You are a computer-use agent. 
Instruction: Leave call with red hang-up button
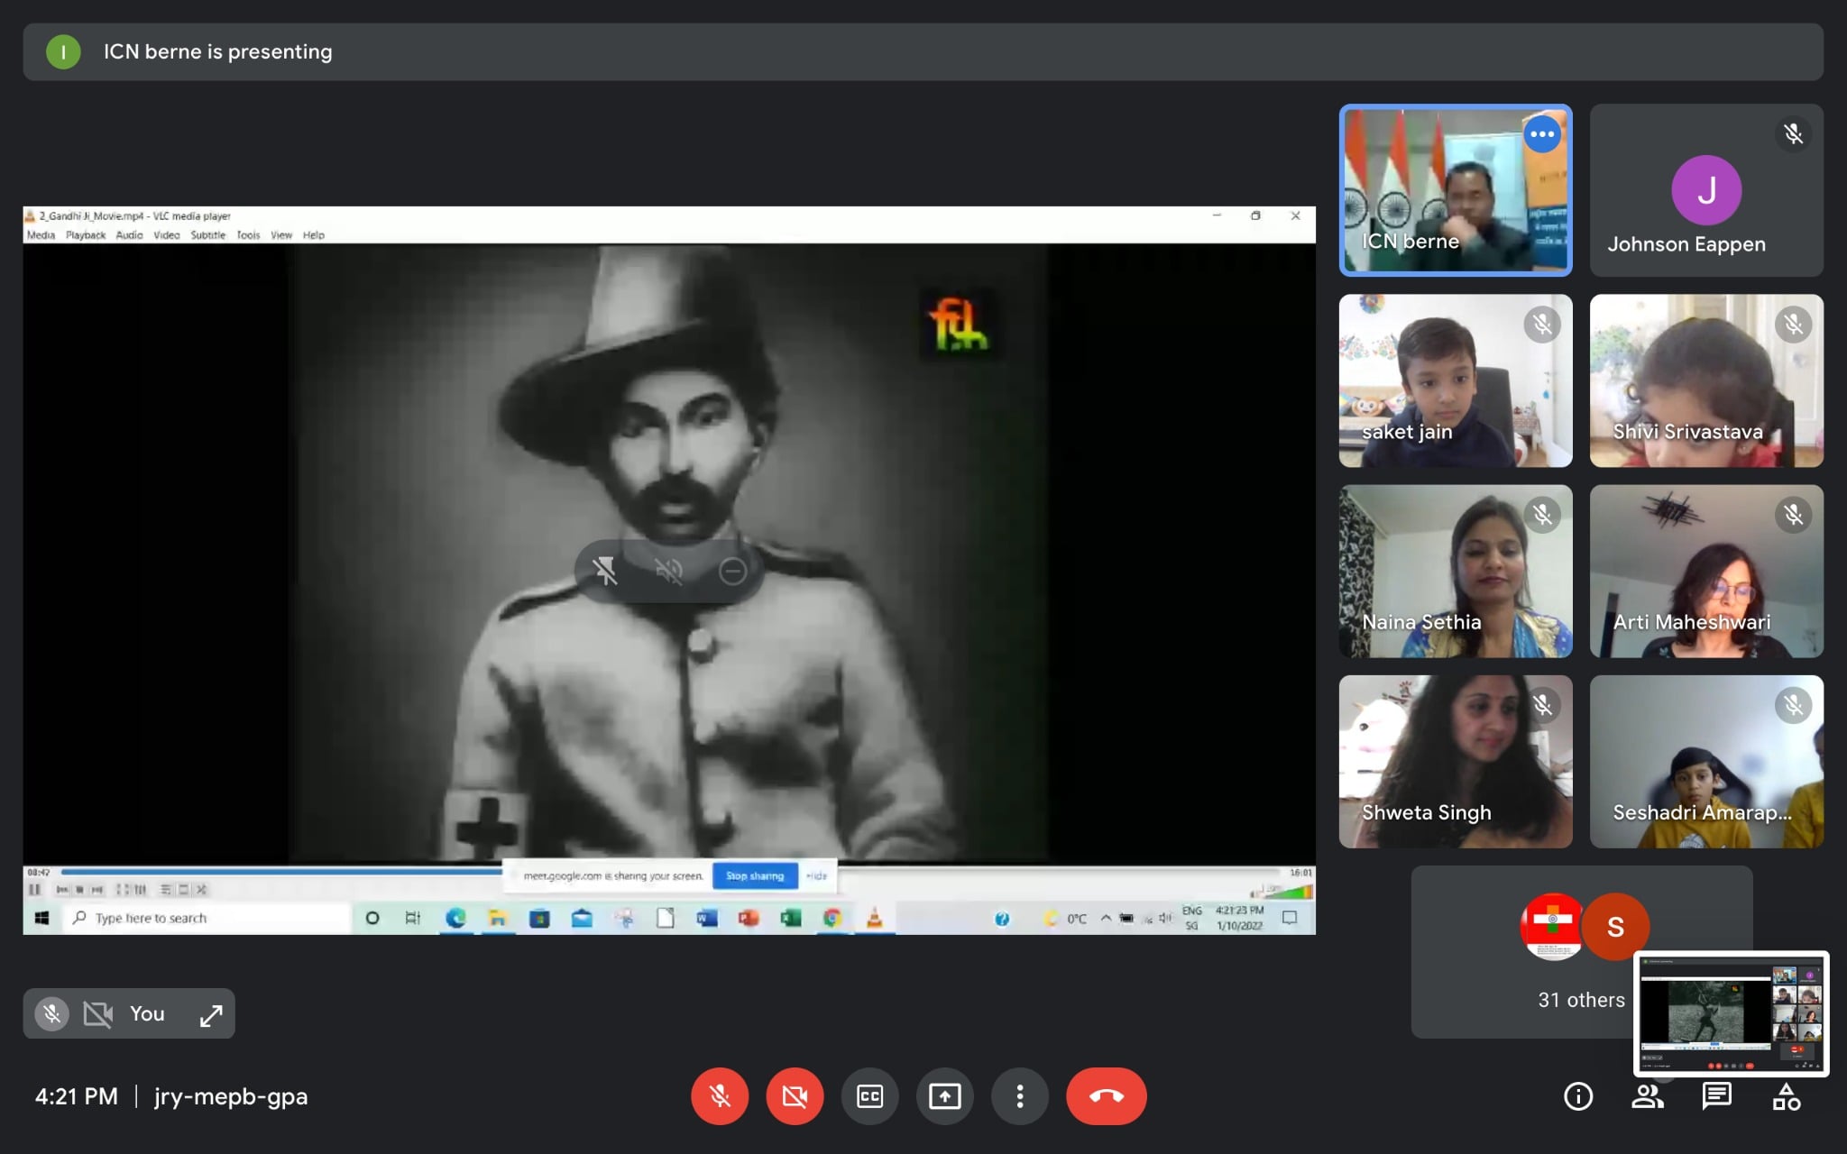(x=1106, y=1096)
